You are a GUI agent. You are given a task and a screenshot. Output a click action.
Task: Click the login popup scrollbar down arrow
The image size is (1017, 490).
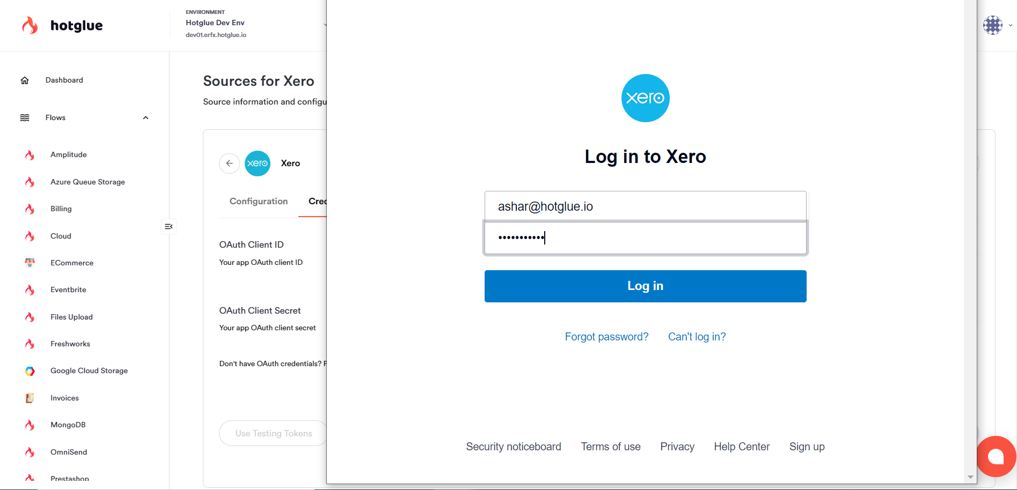[x=970, y=477]
